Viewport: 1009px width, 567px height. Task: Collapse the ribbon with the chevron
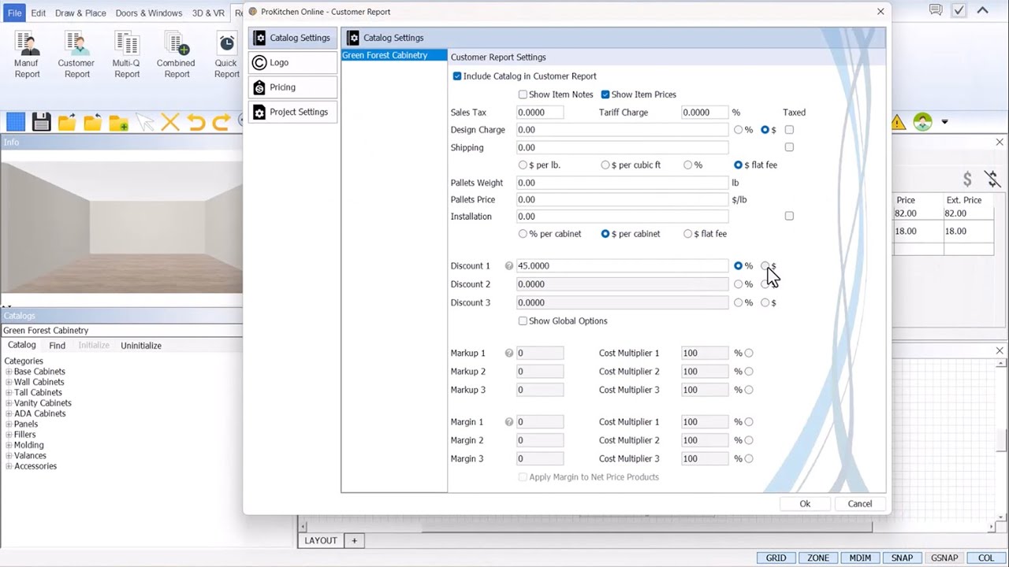click(982, 10)
